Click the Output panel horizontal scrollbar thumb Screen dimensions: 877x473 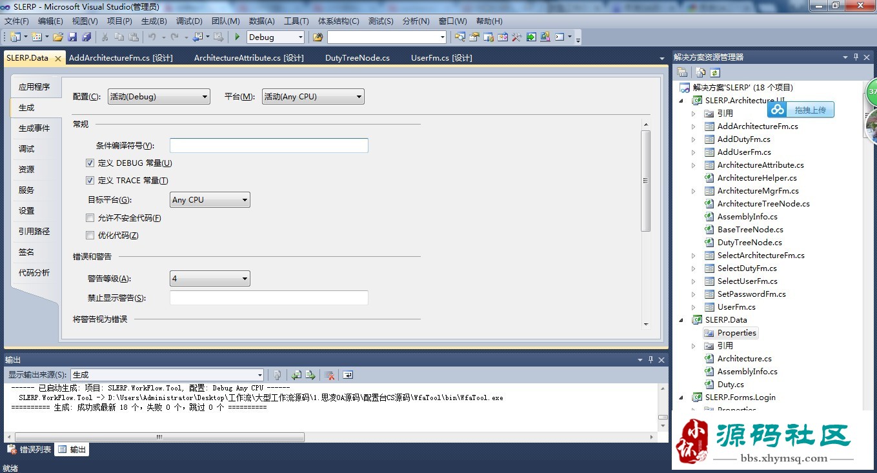tap(159, 437)
